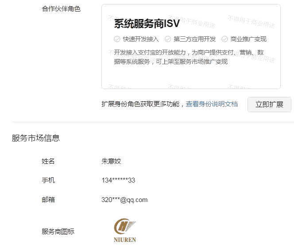
Task: Click the ISV card description paragraph
Action: point(188,57)
